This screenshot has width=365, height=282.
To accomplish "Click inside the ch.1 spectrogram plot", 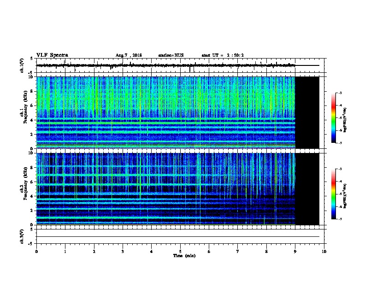I will 166,112.
